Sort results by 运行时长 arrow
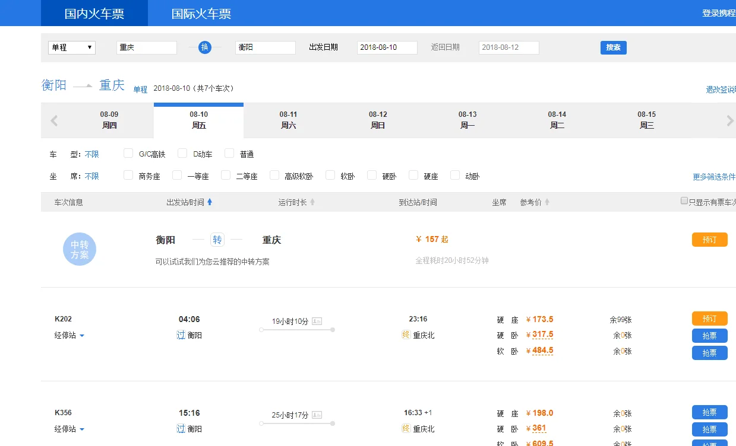This screenshot has height=446, width=736. pos(313,201)
